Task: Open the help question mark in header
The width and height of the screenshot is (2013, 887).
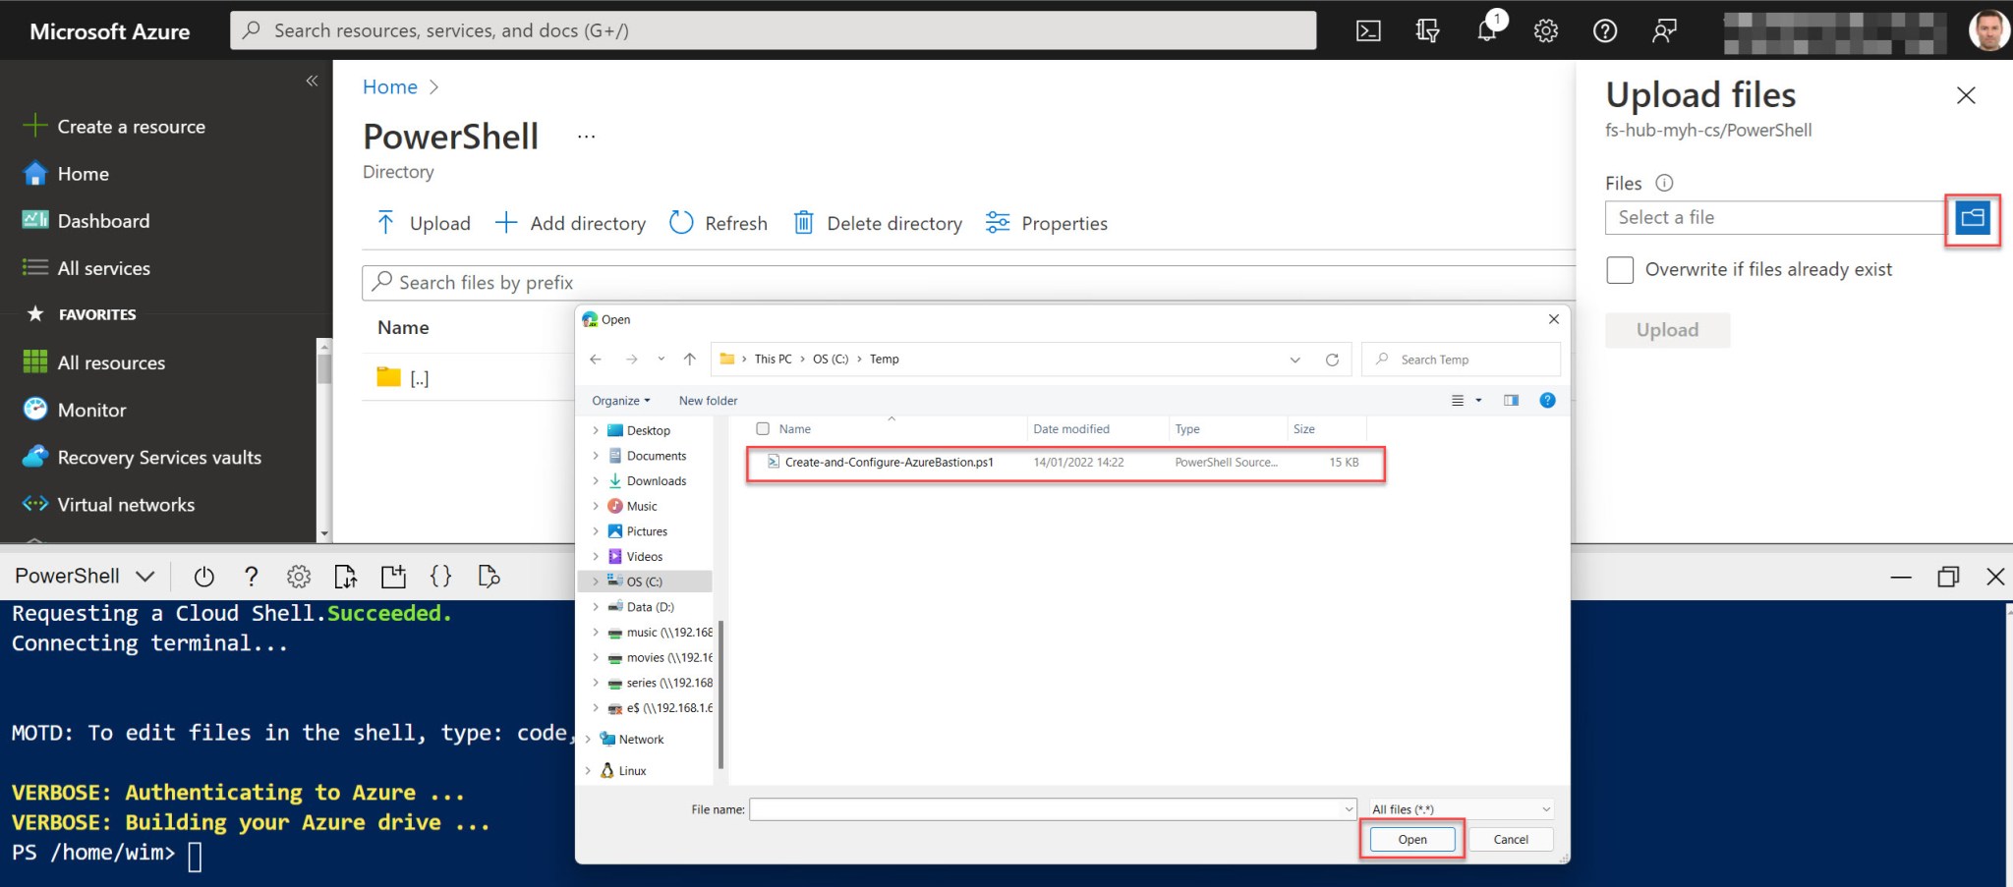Action: click(x=1605, y=30)
